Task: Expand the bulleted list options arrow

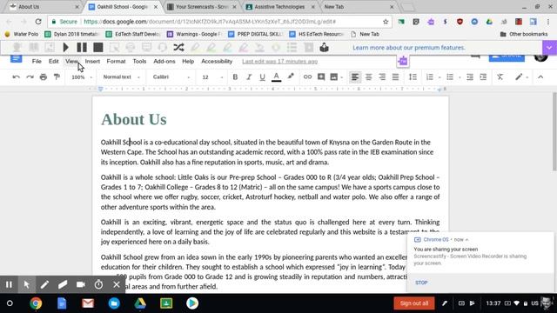Action: point(460,77)
